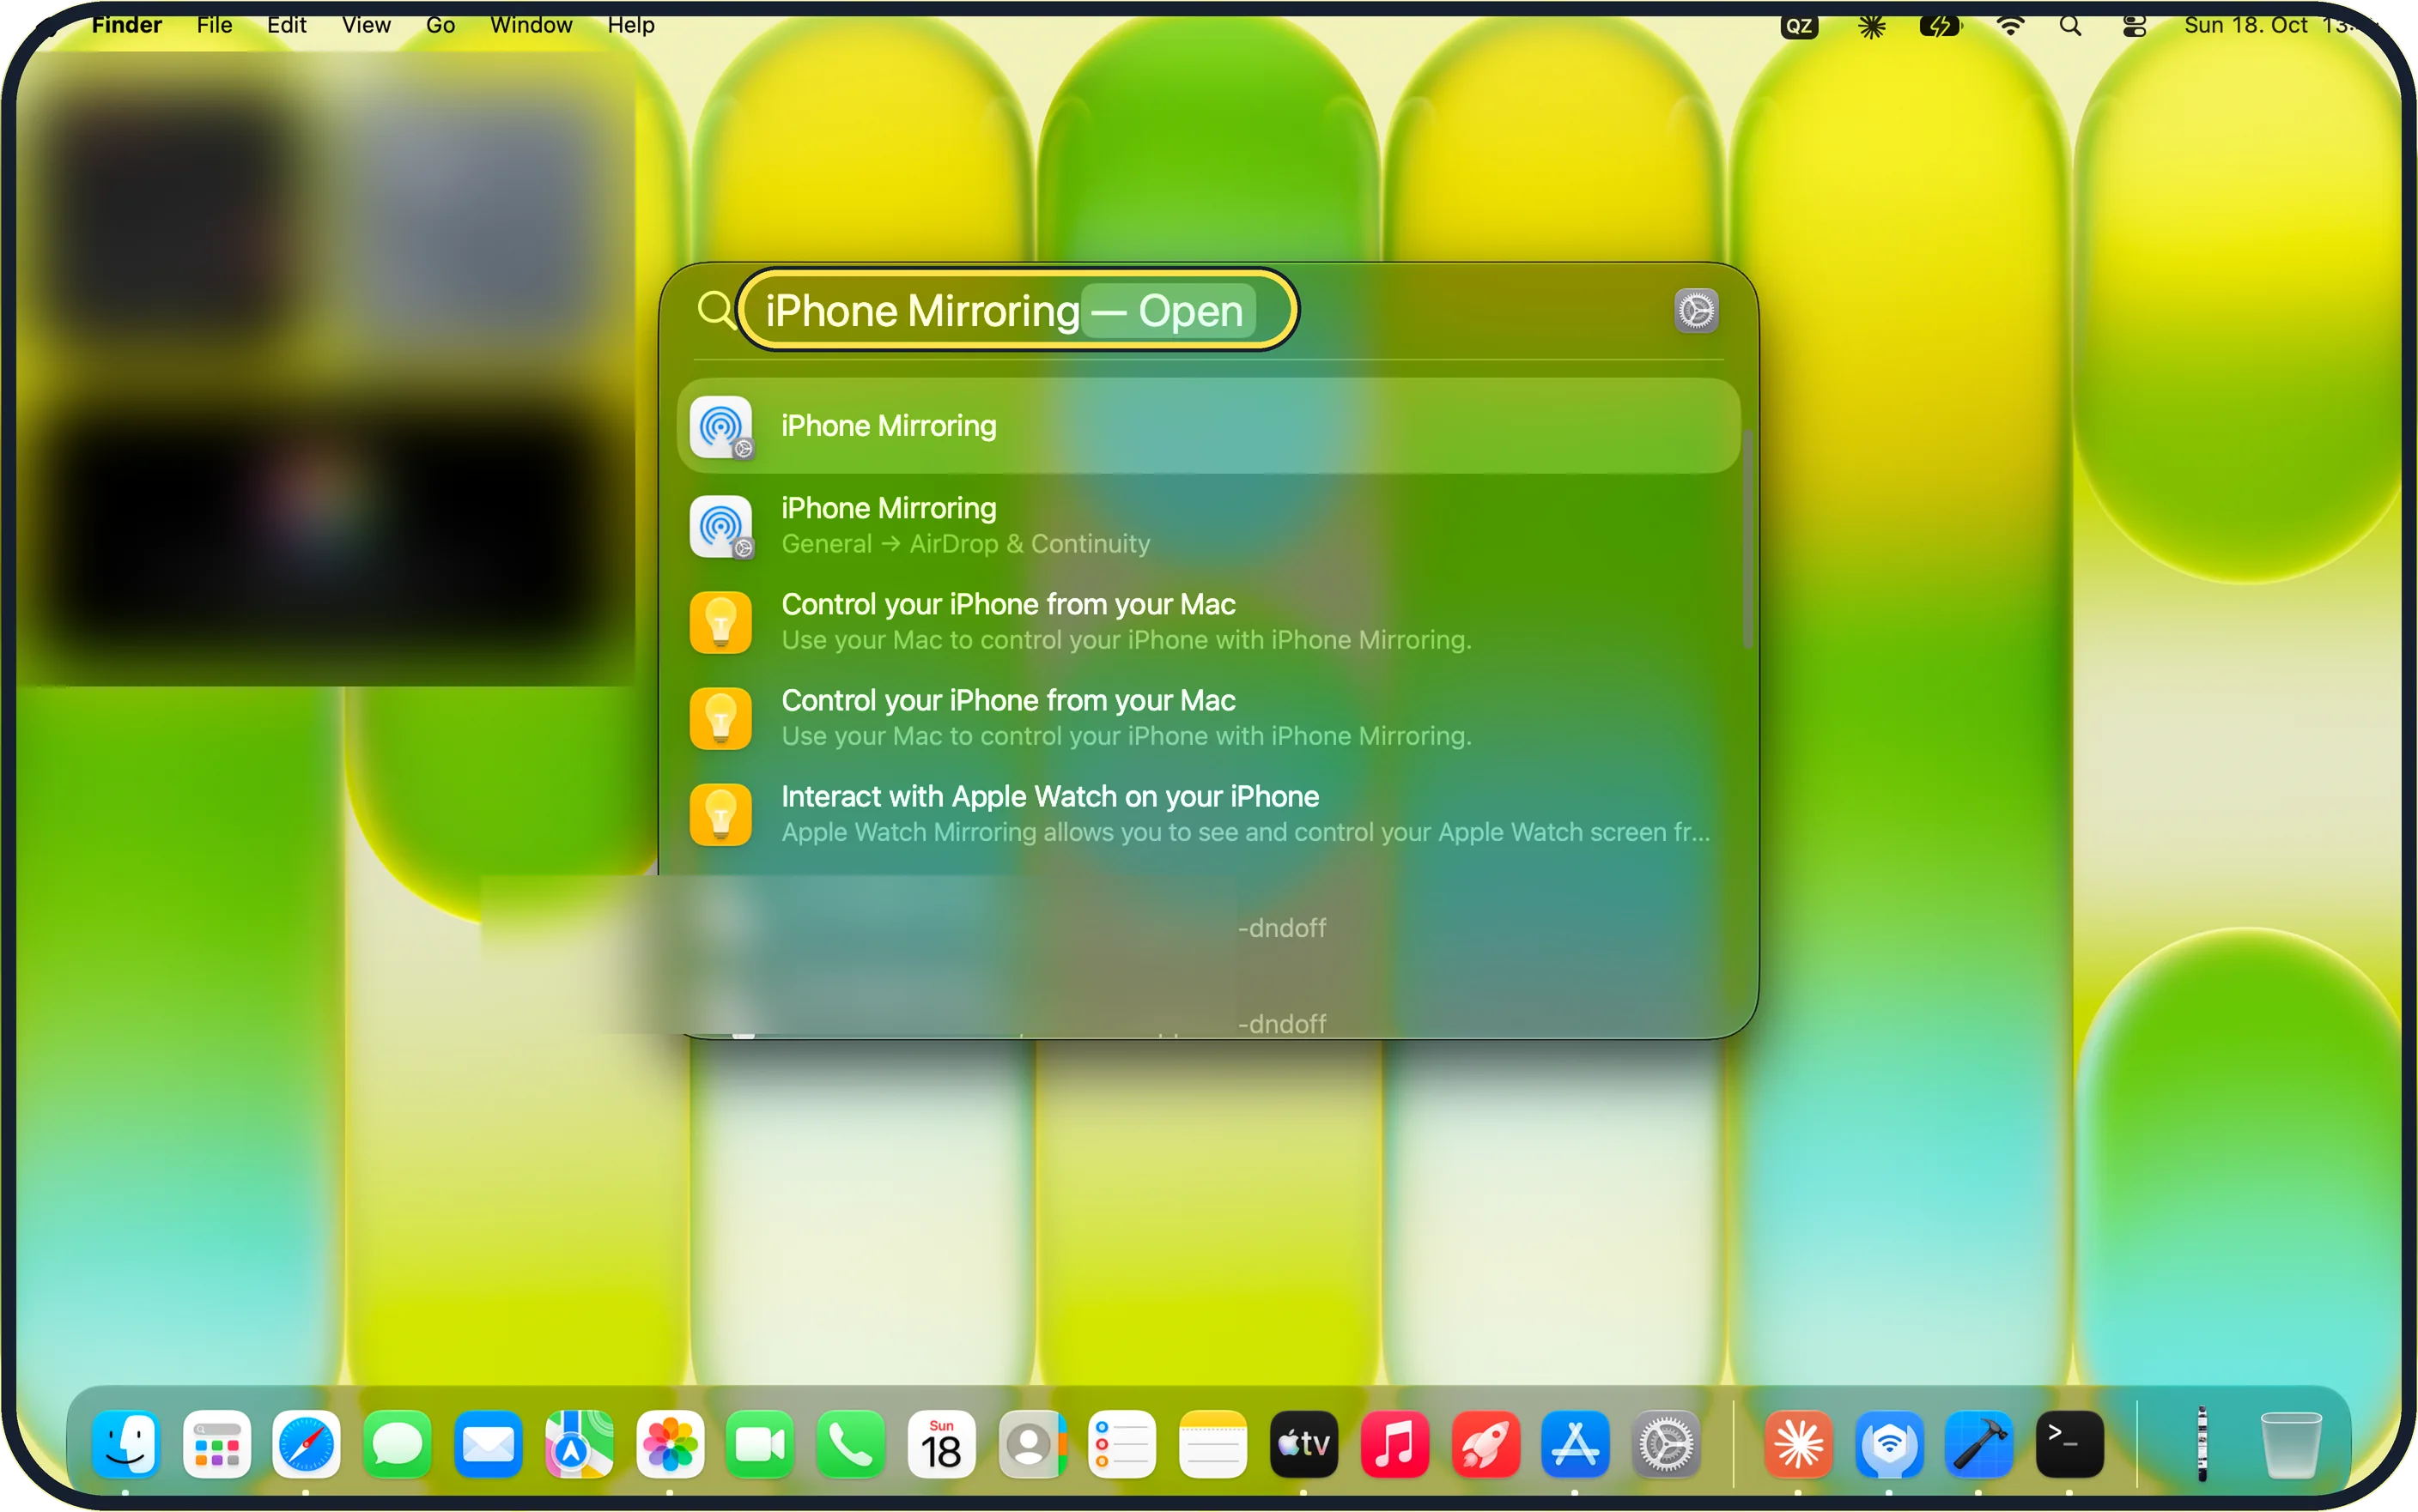Open the File menu

click(214, 25)
